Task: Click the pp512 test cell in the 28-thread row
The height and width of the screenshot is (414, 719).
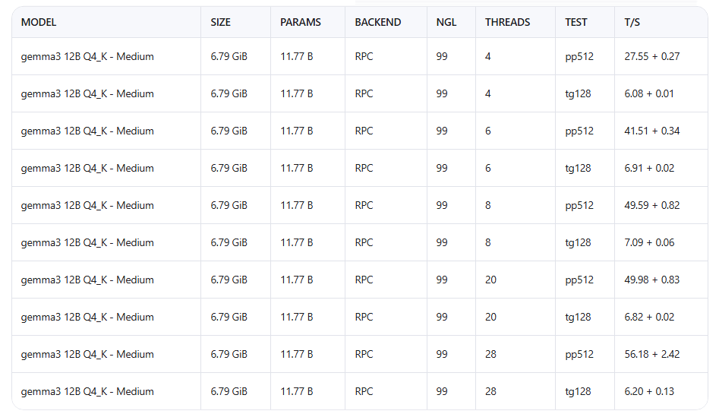Action: pos(579,354)
